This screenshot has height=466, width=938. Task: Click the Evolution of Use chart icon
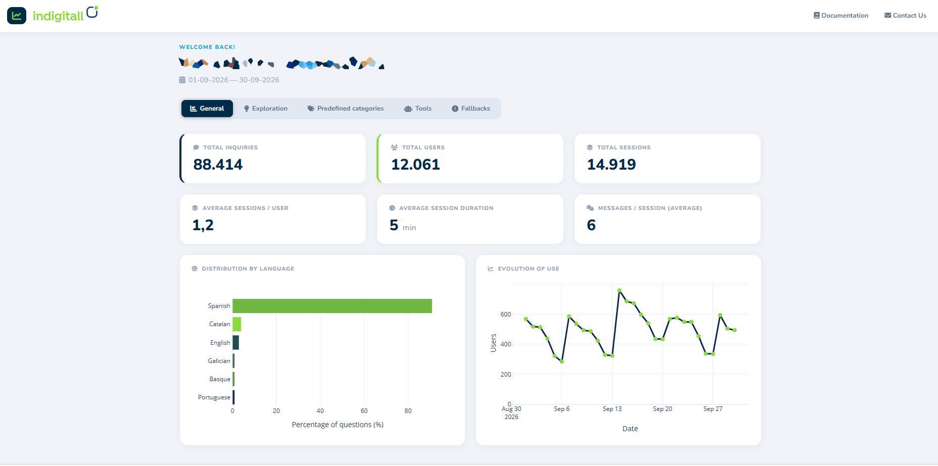[491, 269]
